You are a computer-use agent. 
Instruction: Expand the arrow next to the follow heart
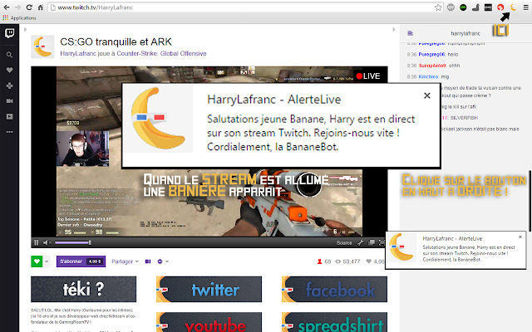point(48,261)
